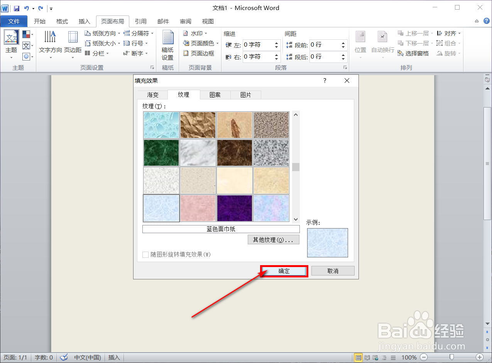Viewport: 492px width, 363px height.
Task: Select the dark purple texture thumbnail
Action: click(x=234, y=208)
